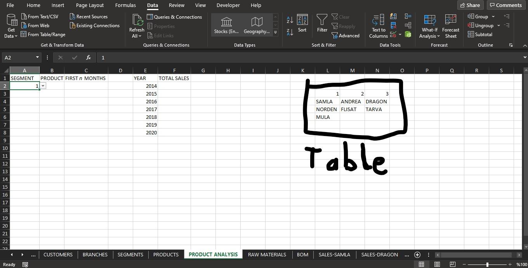Click the Filter icon
This screenshot has width=528, height=268.
322,23
